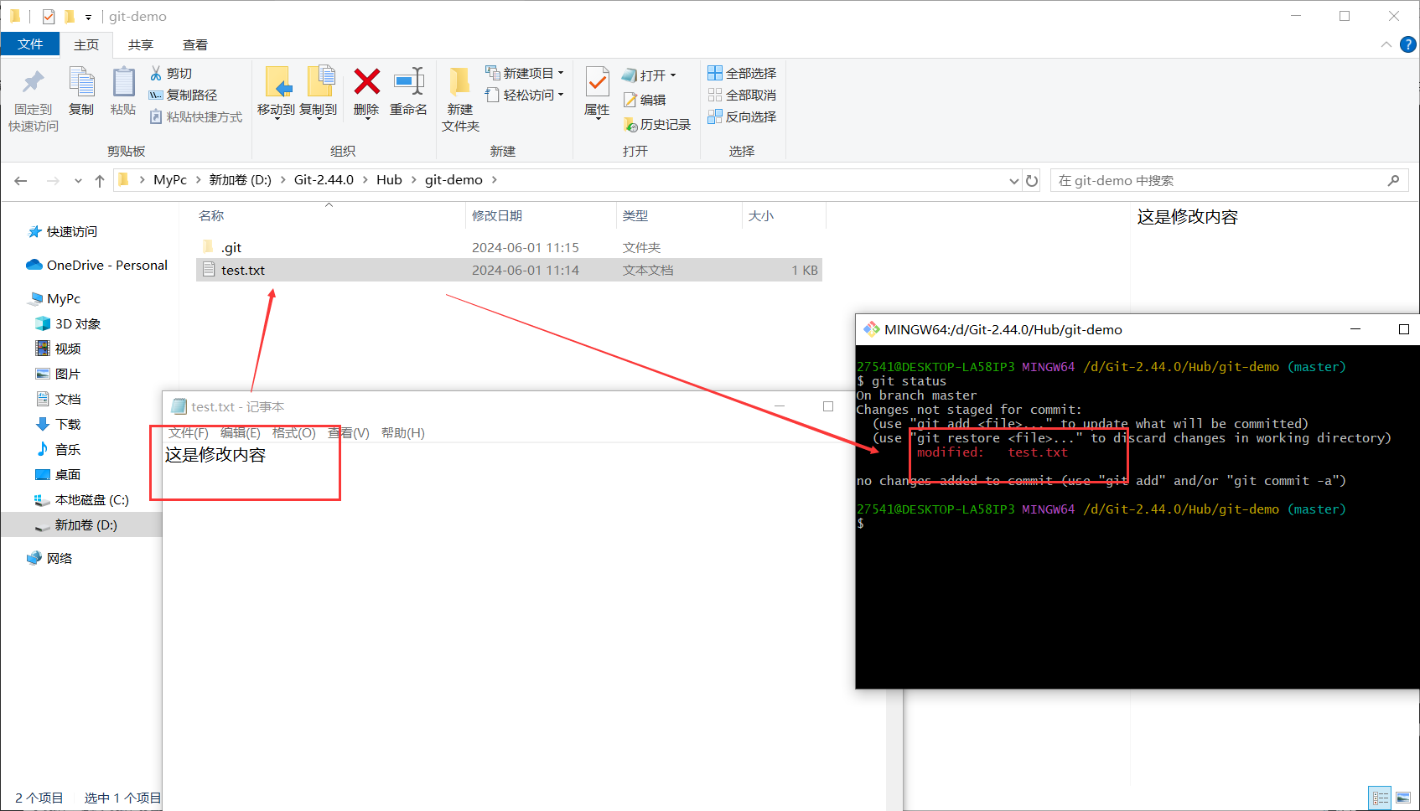Switch to details view icon in status bar

pyautogui.click(x=1380, y=798)
